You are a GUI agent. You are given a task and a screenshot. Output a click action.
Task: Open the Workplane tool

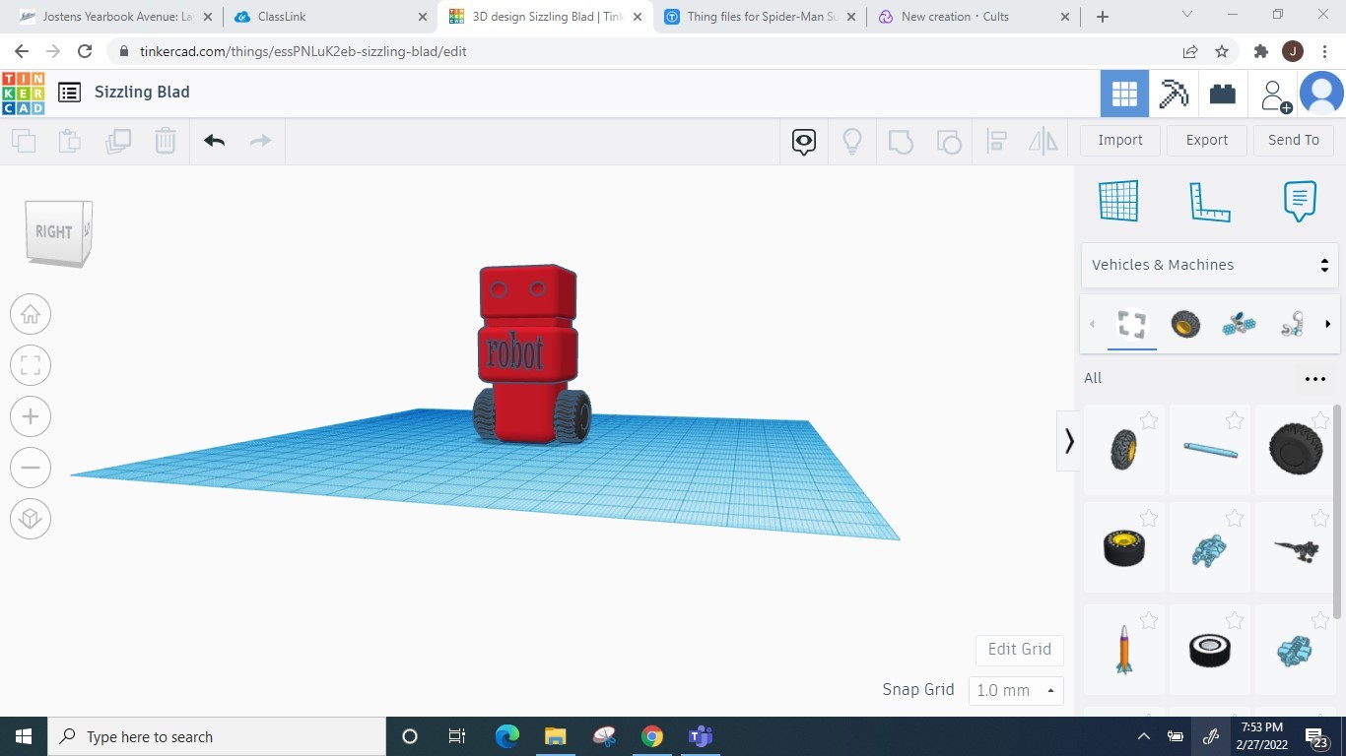pyautogui.click(x=1118, y=201)
